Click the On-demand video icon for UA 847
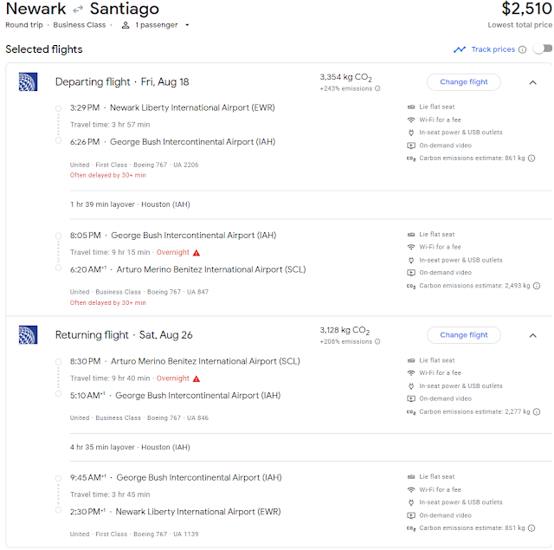The height and width of the screenshot is (550, 554). (x=411, y=273)
